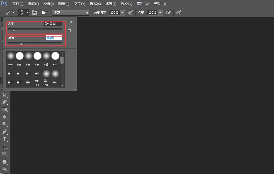Open the 图像(I) menu
Viewport: 274px width, 174px height.
[x=49, y=4]
